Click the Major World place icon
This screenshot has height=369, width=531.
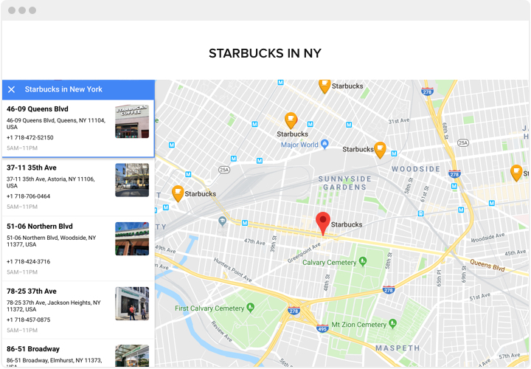(324, 145)
